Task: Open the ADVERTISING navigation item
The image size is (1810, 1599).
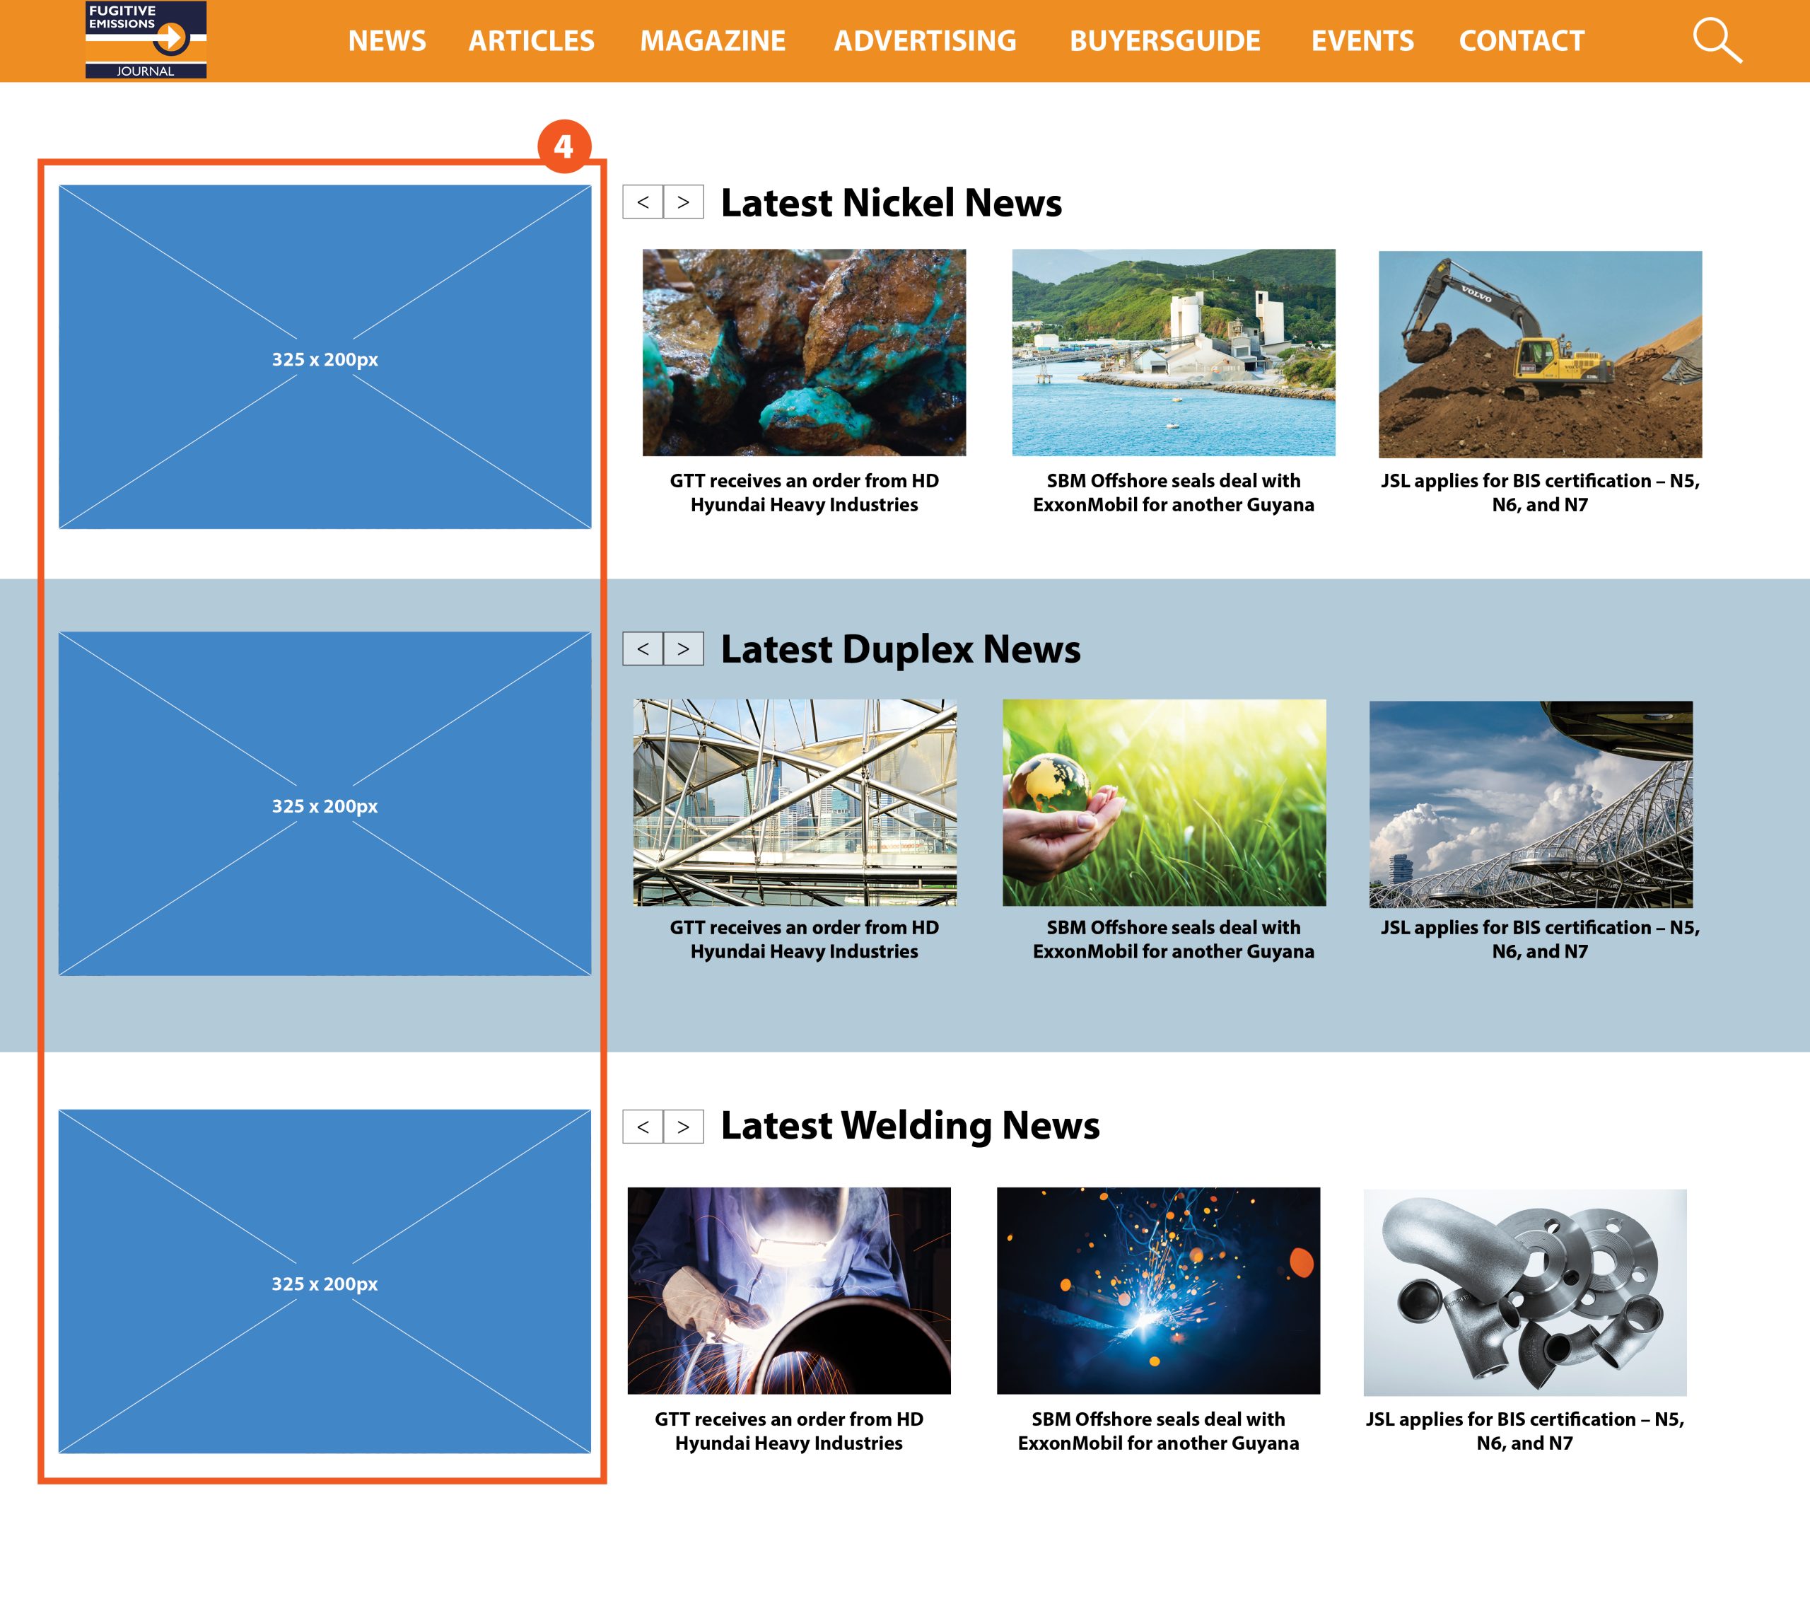Action: click(x=926, y=41)
